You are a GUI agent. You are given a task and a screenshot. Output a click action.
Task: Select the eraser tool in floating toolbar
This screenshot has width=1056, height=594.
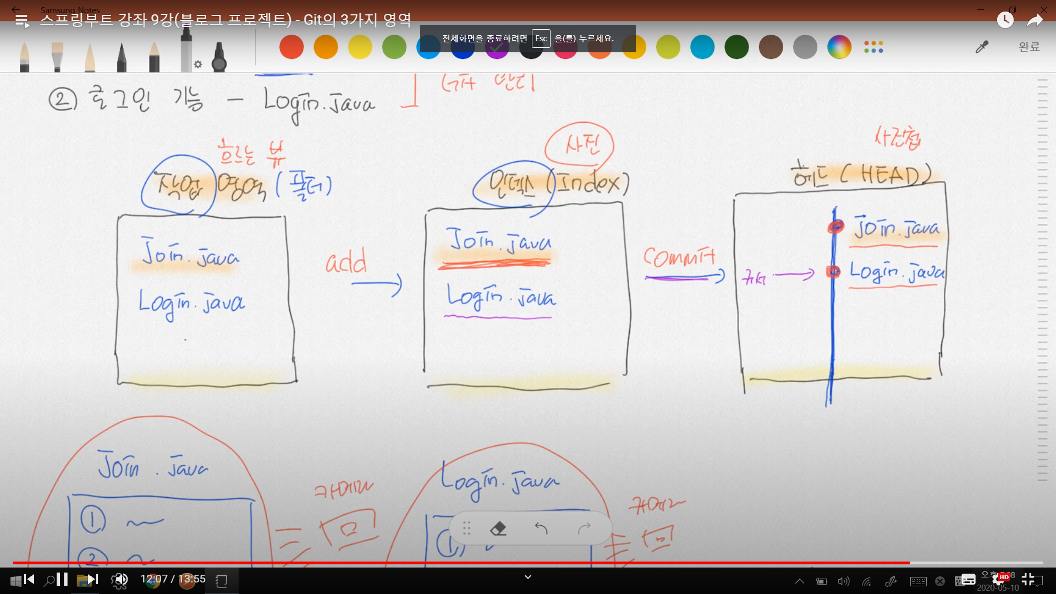click(x=498, y=529)
